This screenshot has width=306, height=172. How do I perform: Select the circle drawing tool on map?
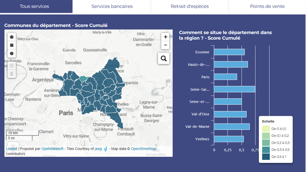[11, 54]
